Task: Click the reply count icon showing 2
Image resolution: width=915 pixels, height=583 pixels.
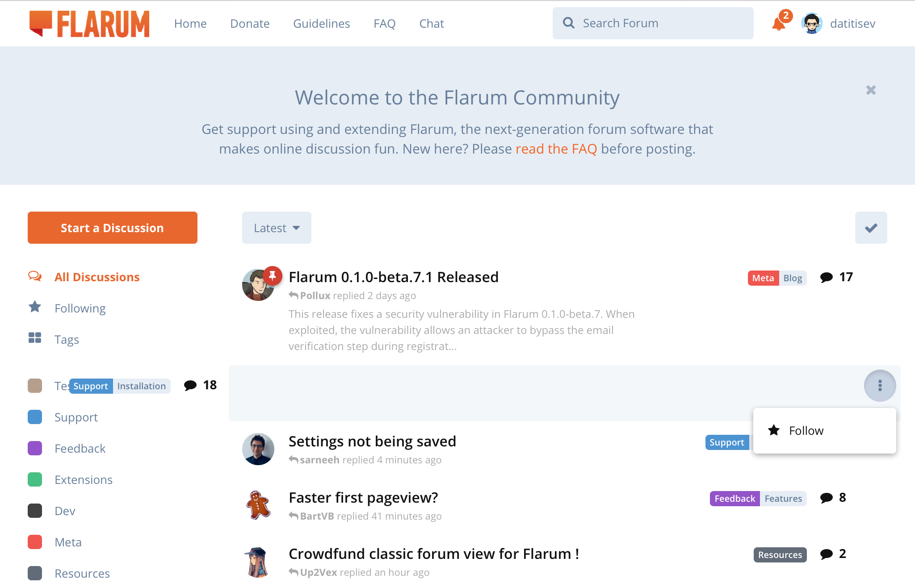Action: click(x=827, y=554)
